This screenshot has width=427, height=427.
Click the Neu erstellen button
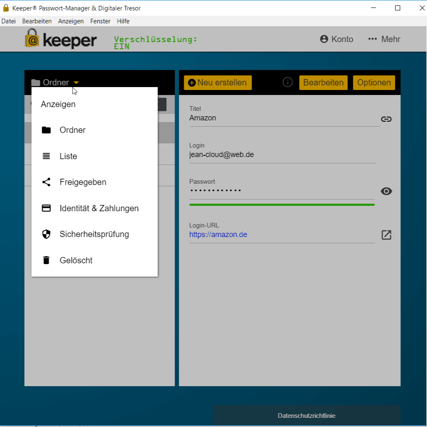coord(217,82)
